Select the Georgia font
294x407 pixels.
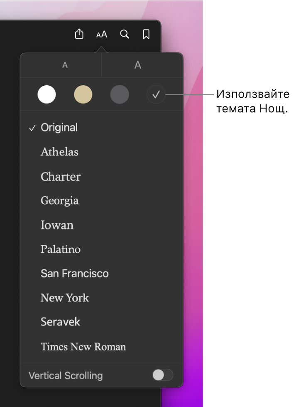101,201
